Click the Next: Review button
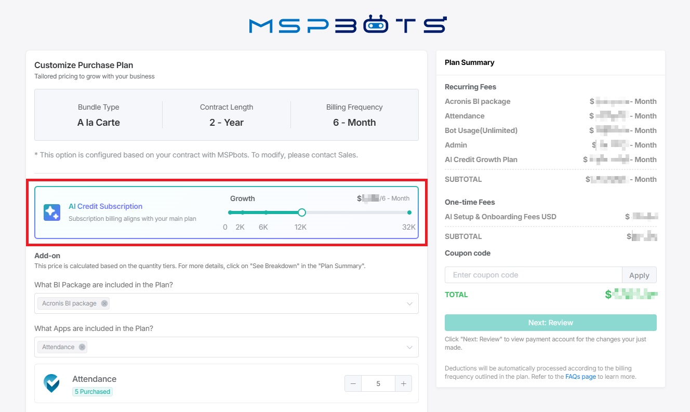 (550, 323)
